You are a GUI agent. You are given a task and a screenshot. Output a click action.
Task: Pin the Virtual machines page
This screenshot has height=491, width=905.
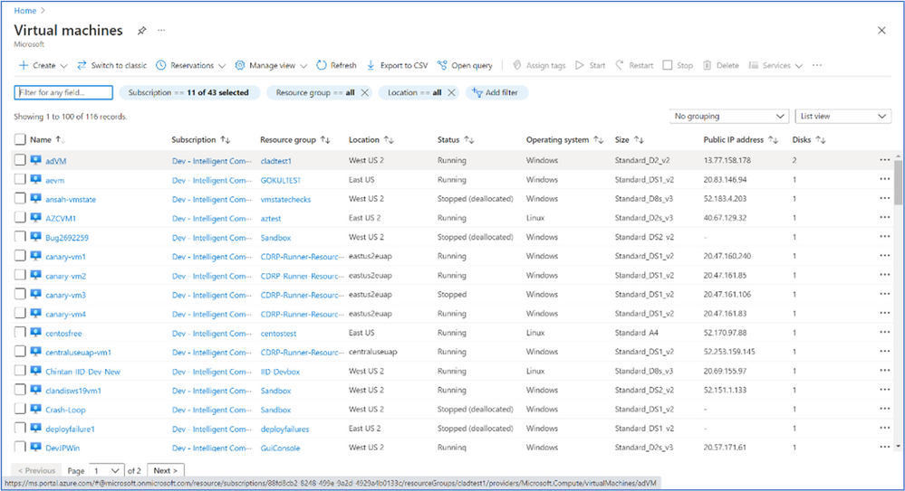[141, 31]
